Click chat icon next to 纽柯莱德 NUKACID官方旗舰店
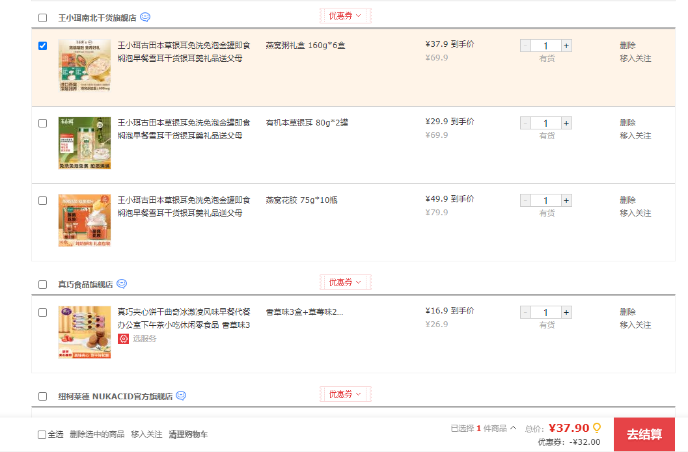Image resolution: width=688 pixels, height=452 pixels. [181, 395]
